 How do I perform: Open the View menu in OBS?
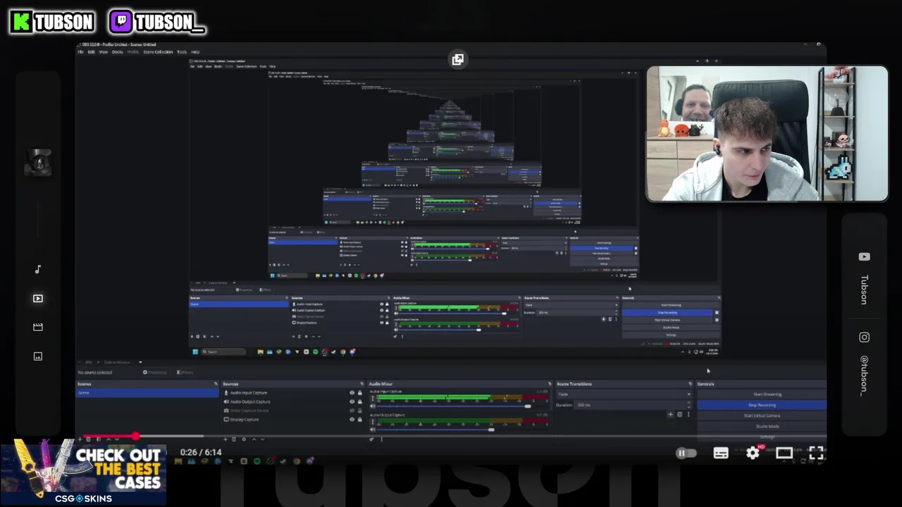pos(104,52)
